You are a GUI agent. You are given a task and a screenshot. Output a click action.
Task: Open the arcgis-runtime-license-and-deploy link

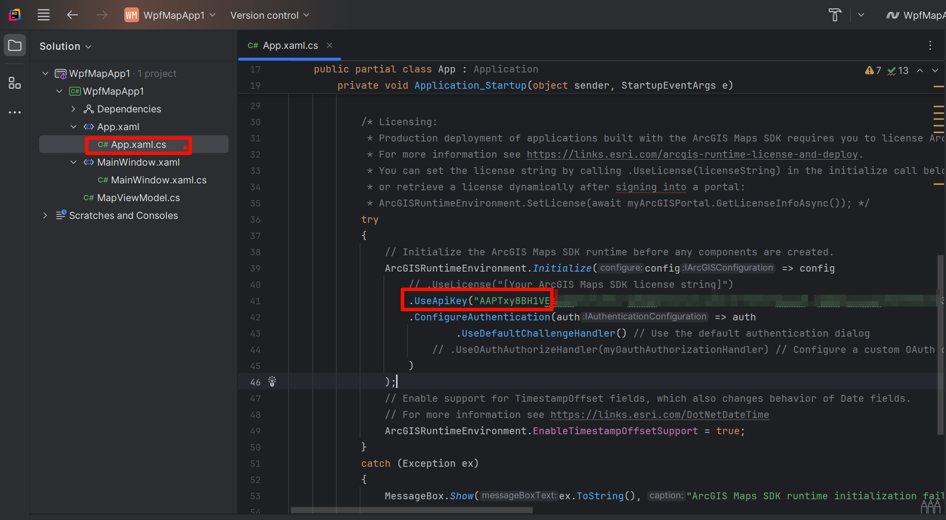[x=692, y=154]
